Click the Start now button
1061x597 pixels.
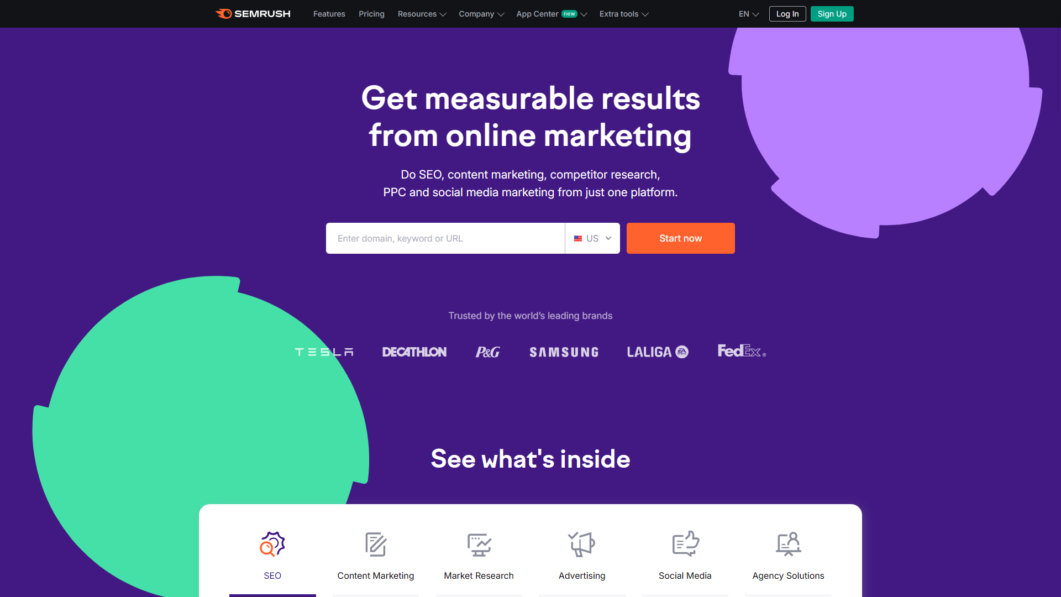click(680, 238)
